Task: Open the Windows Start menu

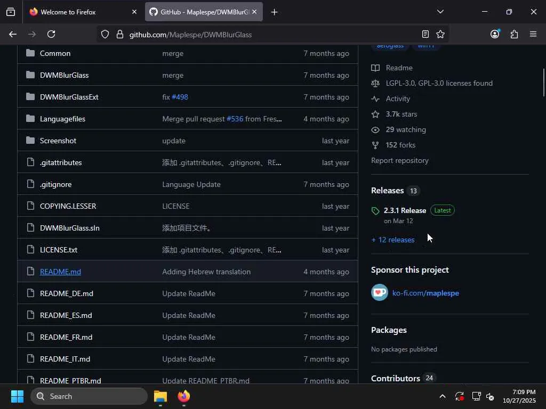Action: tap(17, 396)
